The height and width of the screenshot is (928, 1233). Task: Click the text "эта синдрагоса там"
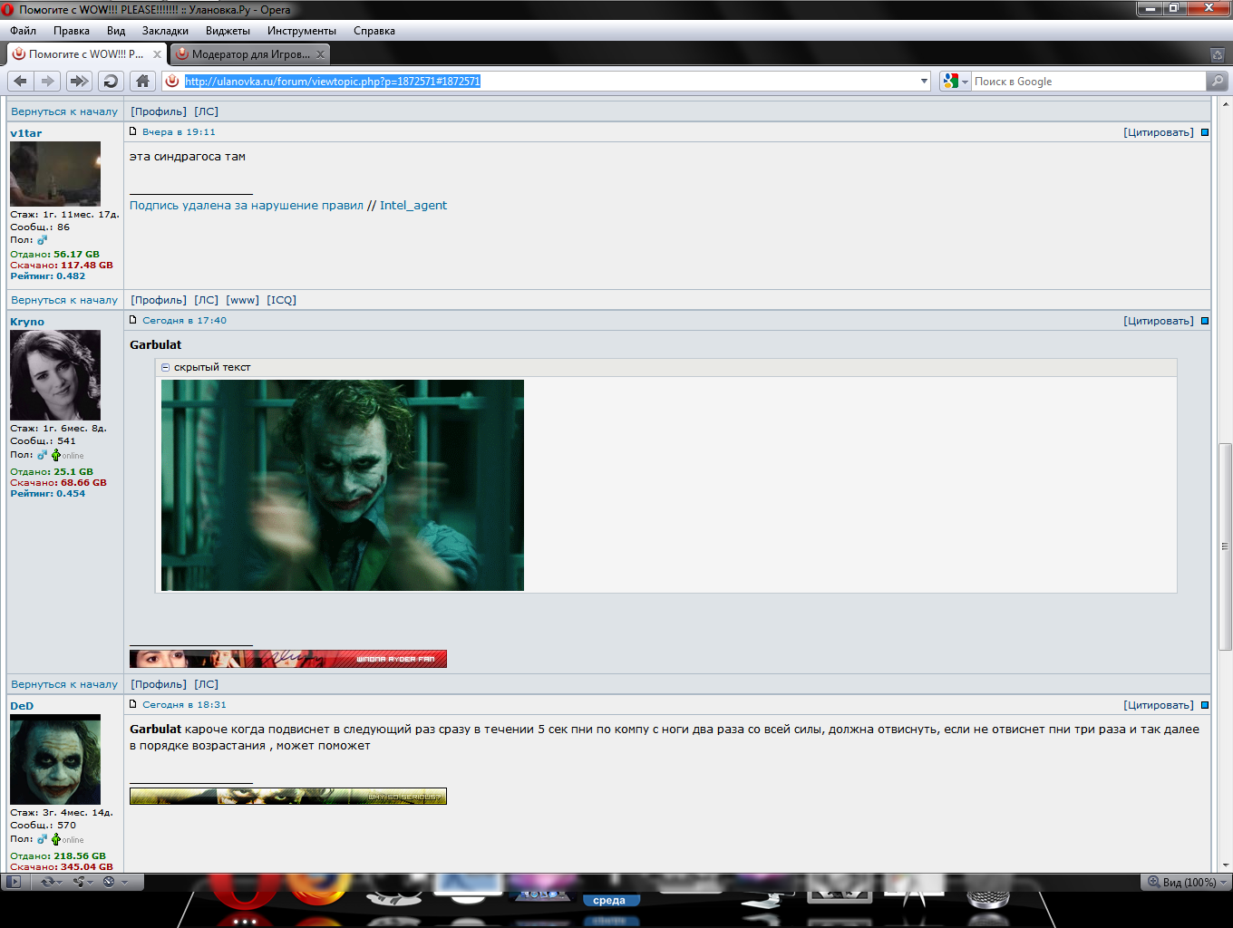point(188,157)
